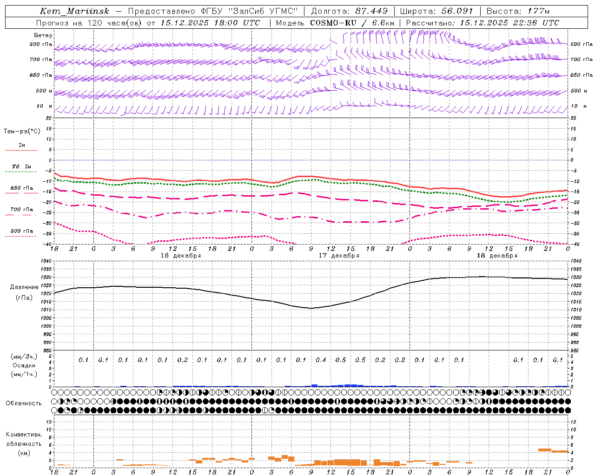This screenshot has height=476, width=595.
Task: Click the 'Конвективн.' convective cloud label
Action: click(24, 435)
